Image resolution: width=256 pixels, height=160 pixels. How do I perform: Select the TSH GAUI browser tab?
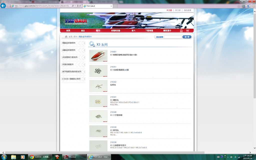click(98, 6)
